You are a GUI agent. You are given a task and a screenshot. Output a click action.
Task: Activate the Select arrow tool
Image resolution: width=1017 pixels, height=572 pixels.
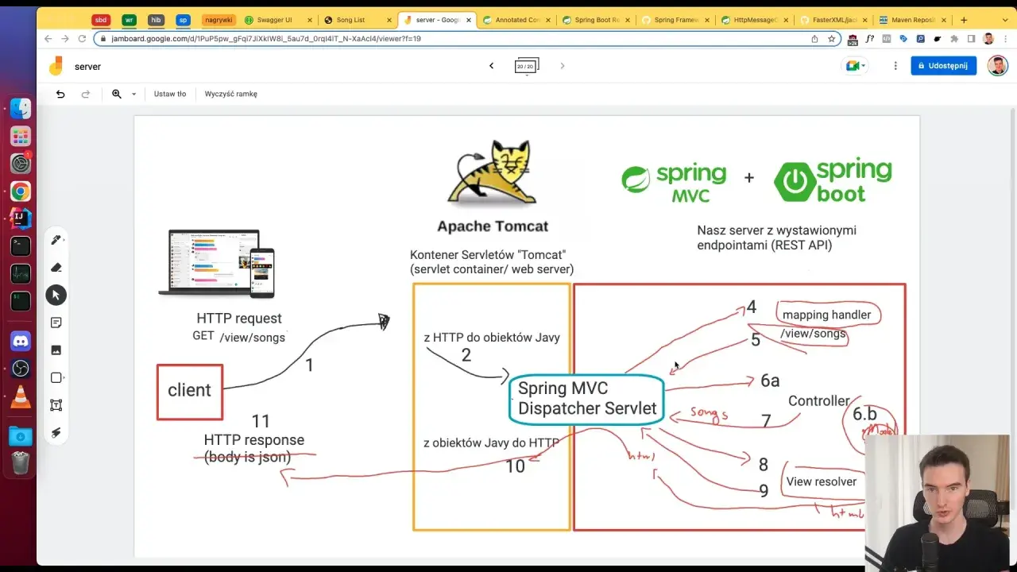[x=56, y=295]
